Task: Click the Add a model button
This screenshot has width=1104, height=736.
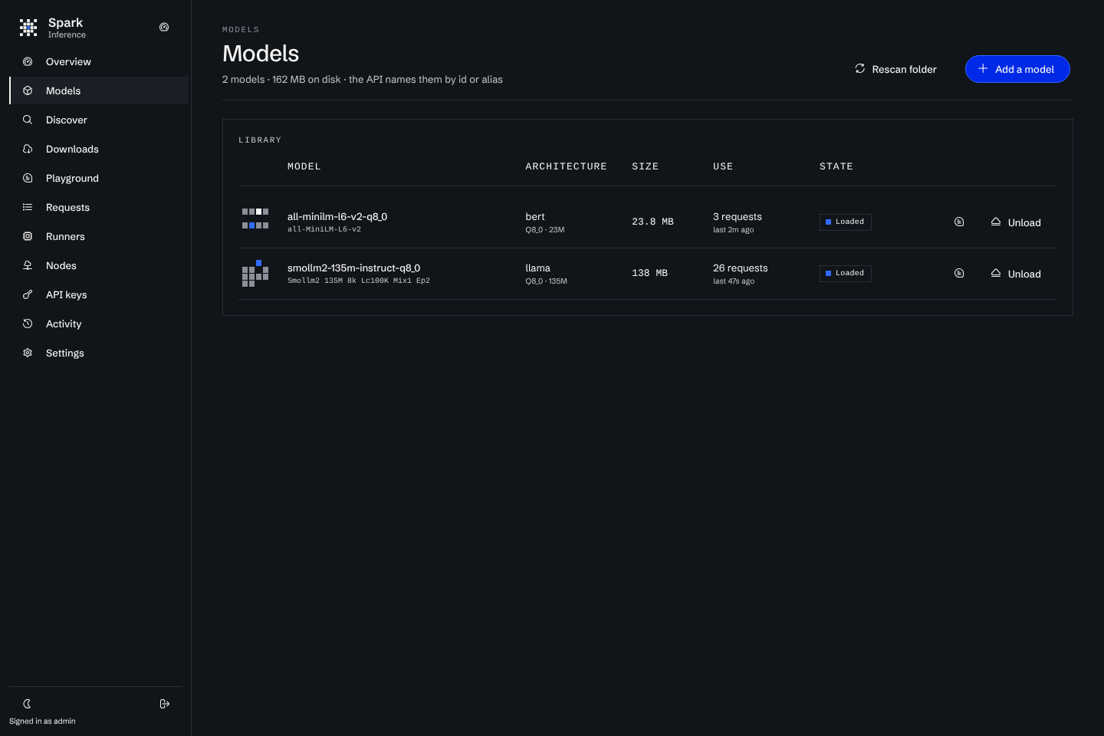Action: pyautogui.click(x=1017, y=69)
